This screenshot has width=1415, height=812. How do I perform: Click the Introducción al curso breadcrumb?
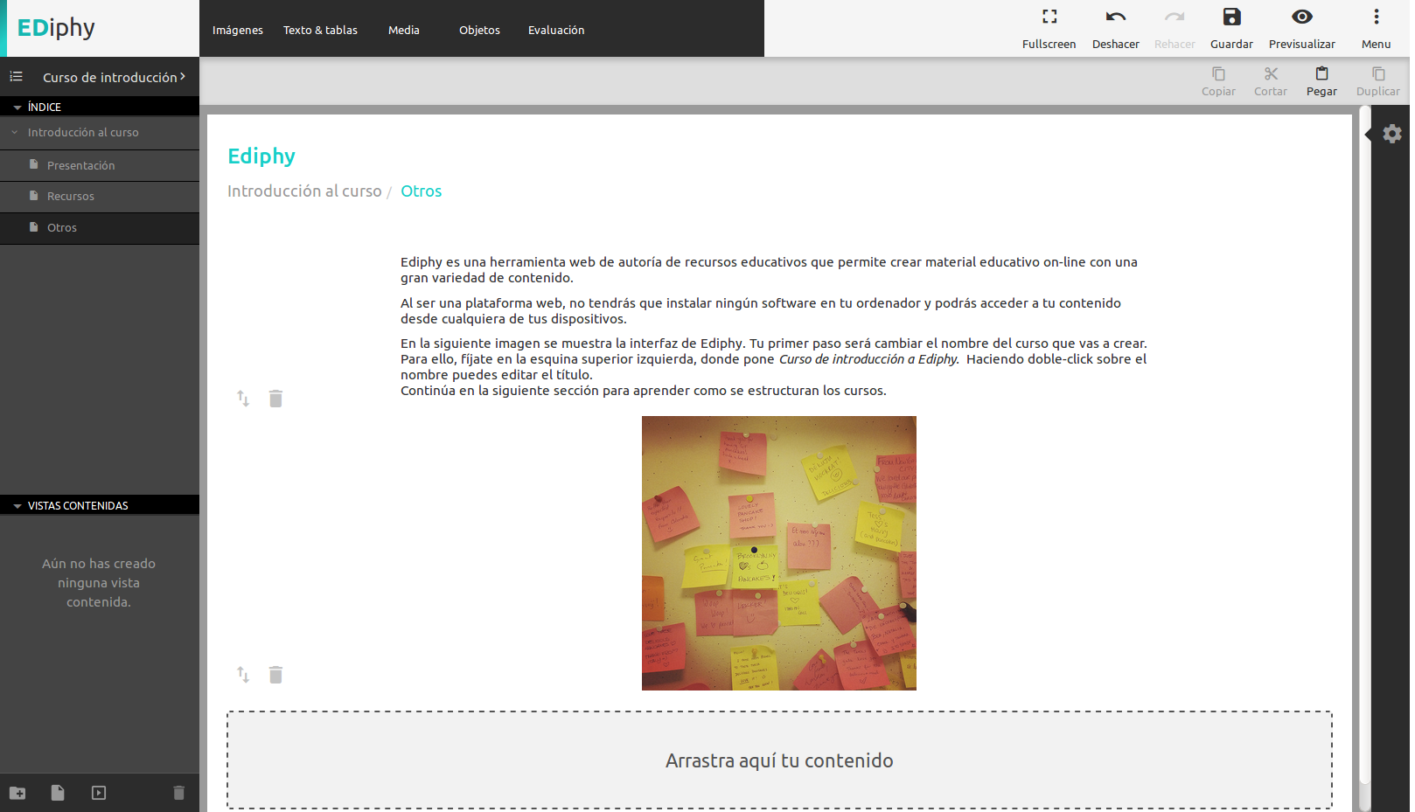click(x=304, y=191)
